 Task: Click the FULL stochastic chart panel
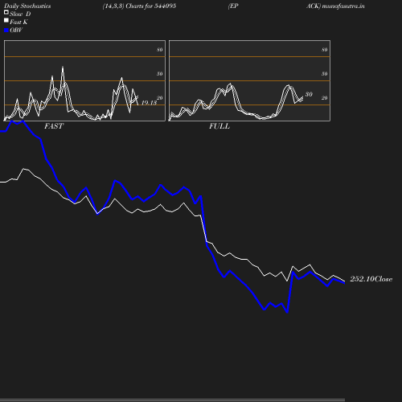(249, 80)
